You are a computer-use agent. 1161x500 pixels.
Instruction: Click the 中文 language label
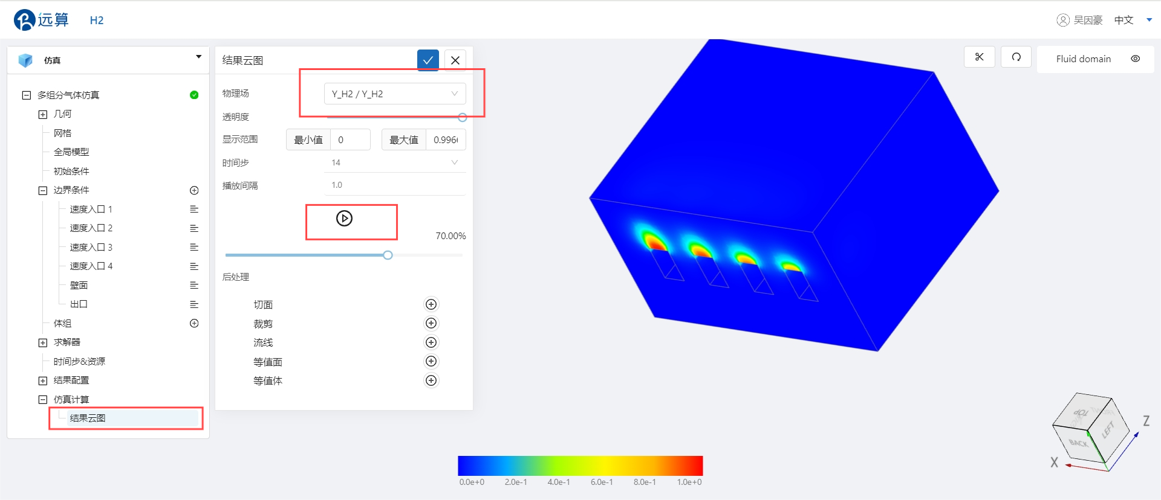pos(1124,20)
